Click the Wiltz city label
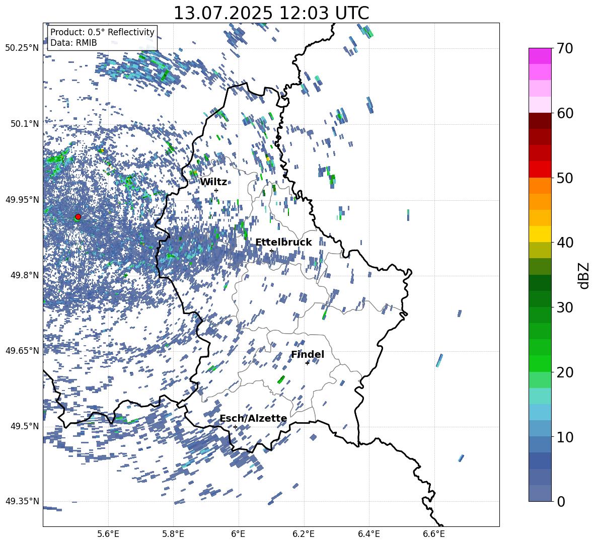Screen dimensions: 596x544 [x=213, y=182]
